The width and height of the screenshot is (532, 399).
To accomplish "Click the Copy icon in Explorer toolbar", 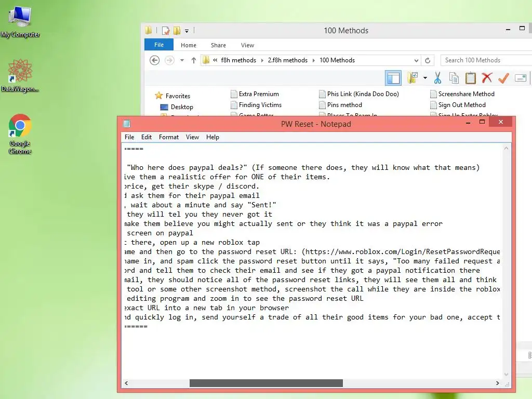I will click(x=454, y=78).
